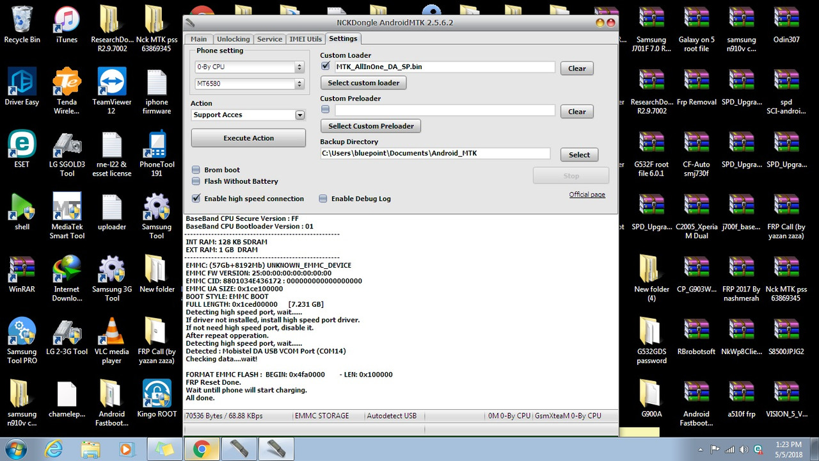819x461 pixels.
Task: Click Autodetect USB status entry
Action: coord(392,416)
